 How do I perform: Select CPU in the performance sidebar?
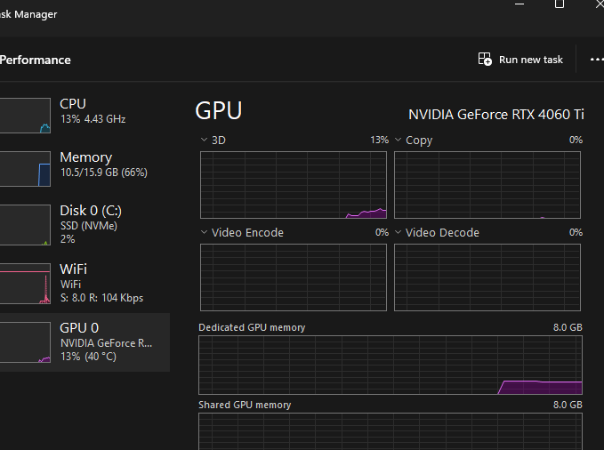[85, 111]
